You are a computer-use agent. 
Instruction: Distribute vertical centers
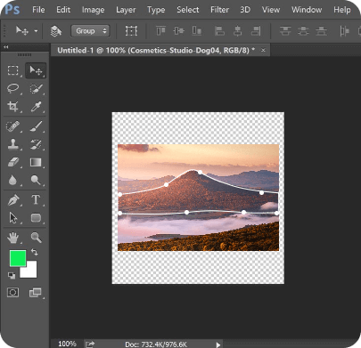[x=303, y=31]
